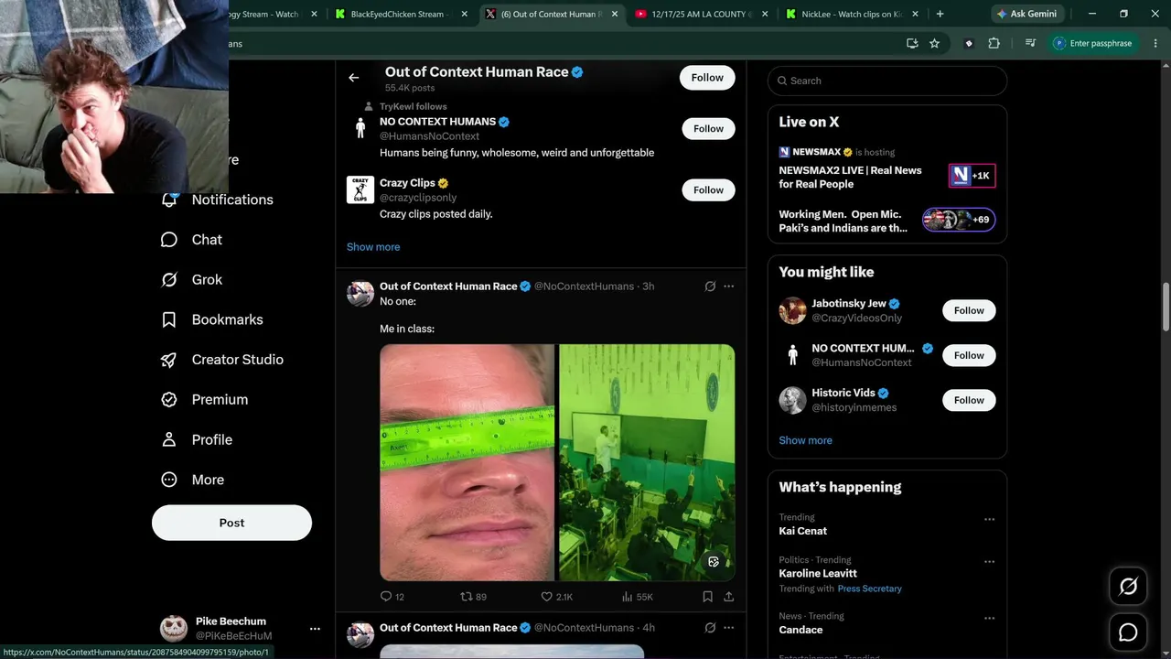Switch to the BlackEyedChicken Stream tab
The image size is (1171, 659).
(x=400, y=14)
